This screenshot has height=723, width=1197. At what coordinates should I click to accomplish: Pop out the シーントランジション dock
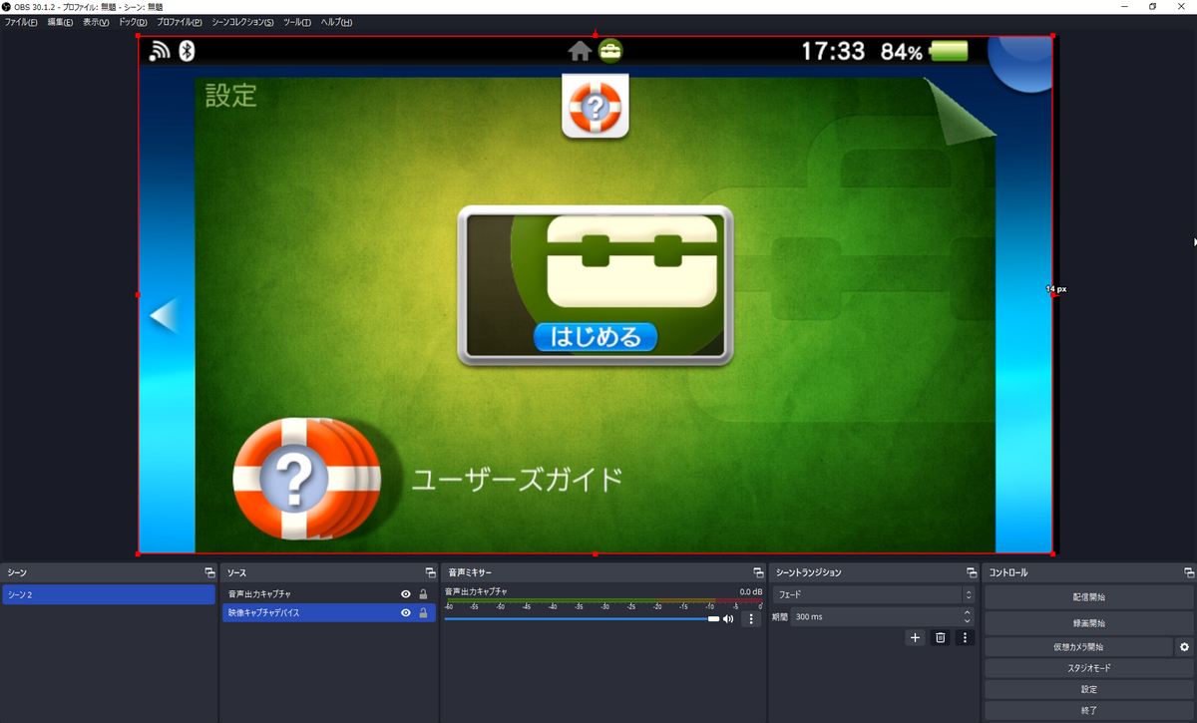pyautogui.click(x=972, y=572)
